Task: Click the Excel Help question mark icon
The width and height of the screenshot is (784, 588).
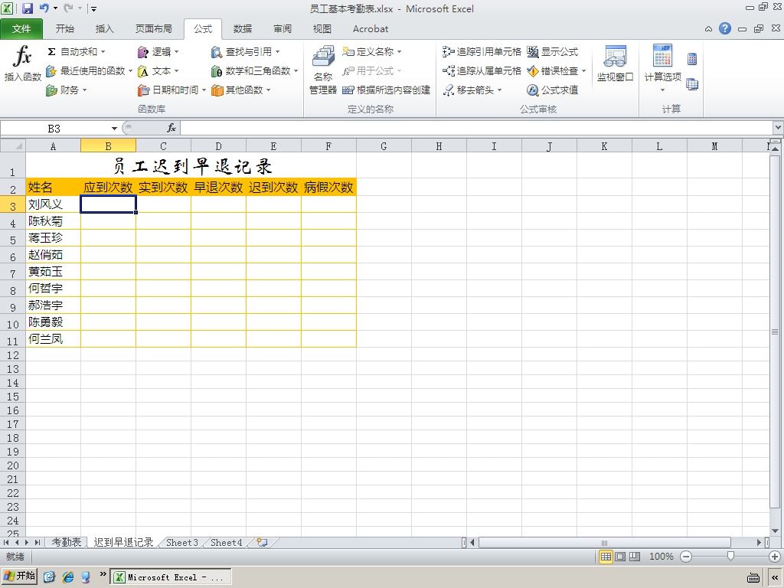Action: click(724, 28)
